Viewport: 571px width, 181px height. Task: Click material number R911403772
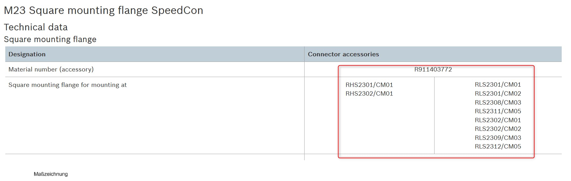click(x=433, y=69)
